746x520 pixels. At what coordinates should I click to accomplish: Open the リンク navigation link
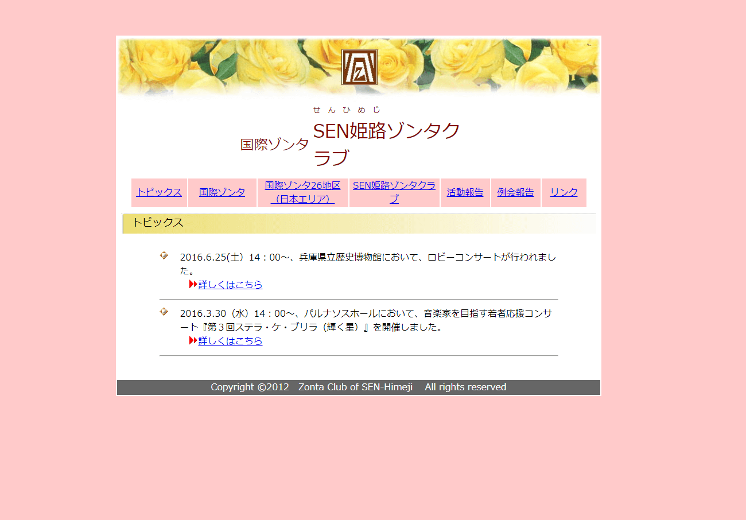(x=564, y=192)
